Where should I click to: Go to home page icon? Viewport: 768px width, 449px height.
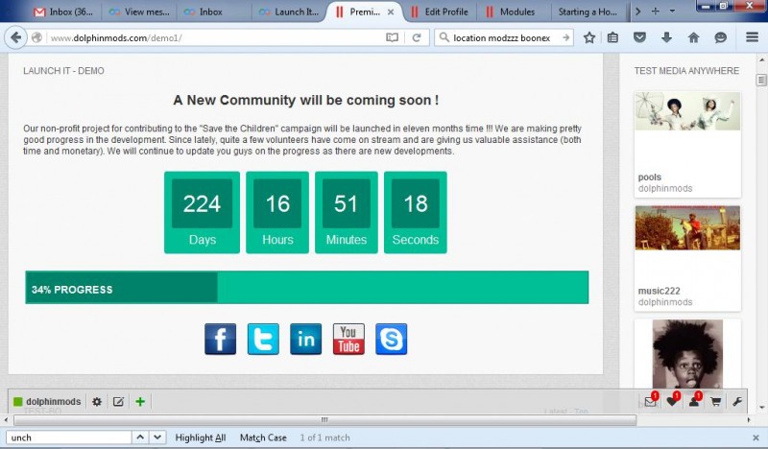tap(693, 37)
